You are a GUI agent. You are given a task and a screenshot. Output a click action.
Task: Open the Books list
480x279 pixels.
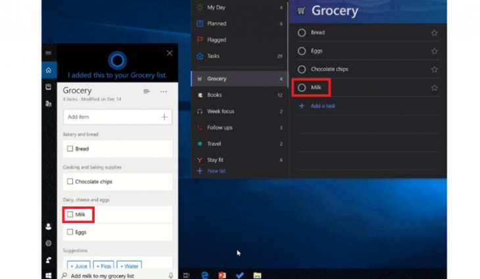[239, 95]
